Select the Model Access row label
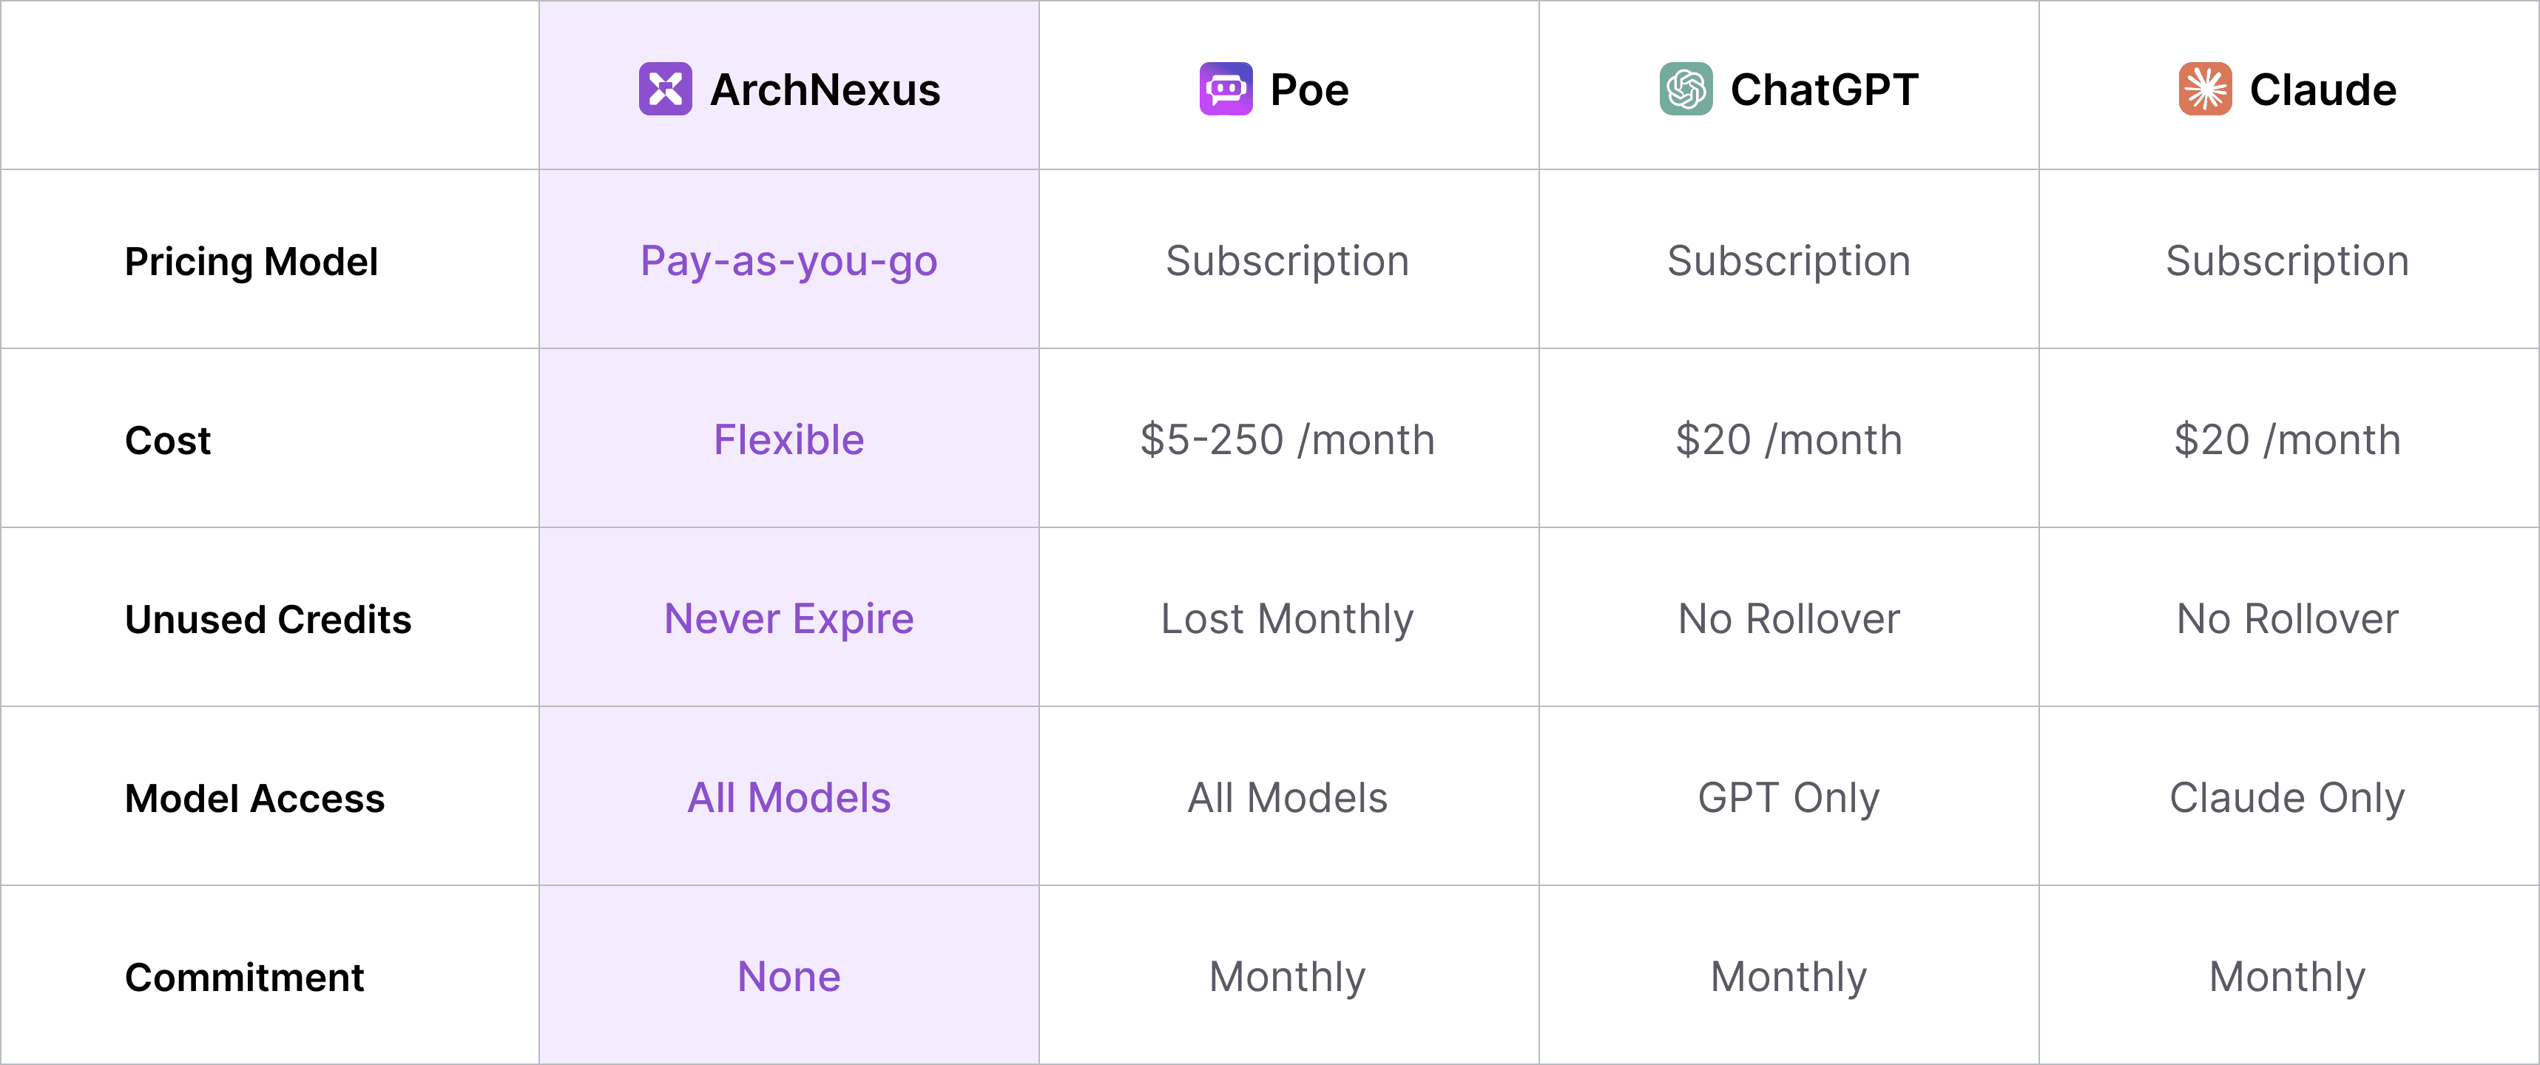Image resolution: width=2540 pixels, height=1065 pixels. click(x=254, y=798)
